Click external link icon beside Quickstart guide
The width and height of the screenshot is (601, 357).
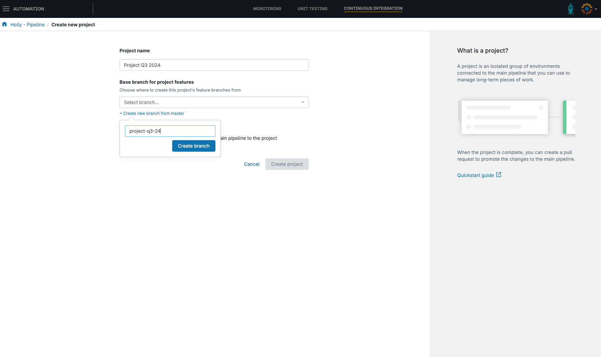click(499, 175)
